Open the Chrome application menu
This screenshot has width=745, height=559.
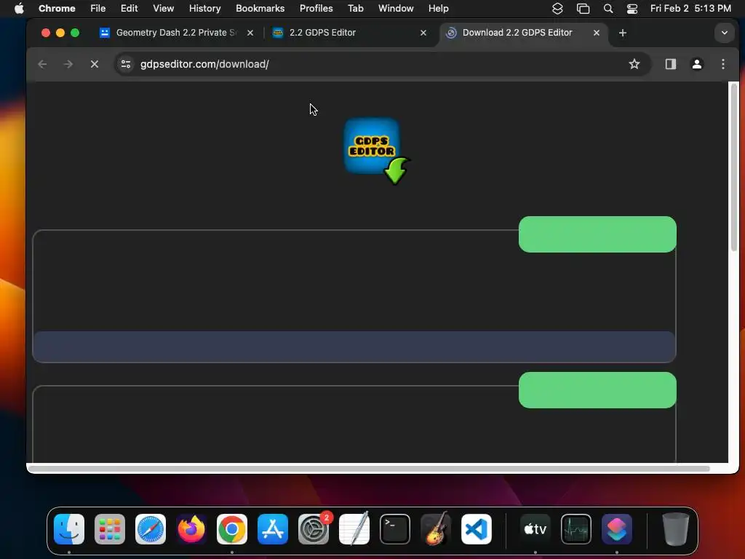point(57,9)
